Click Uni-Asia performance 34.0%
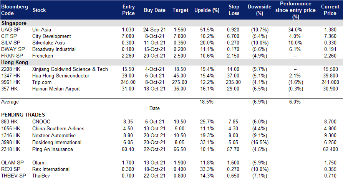The width and height of the screenshot is (343, 179). [295, 30]
